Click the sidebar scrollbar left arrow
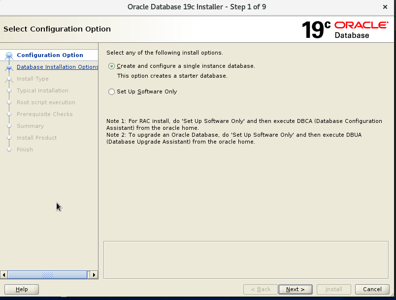The image size is (396, 300). [4, 275]
